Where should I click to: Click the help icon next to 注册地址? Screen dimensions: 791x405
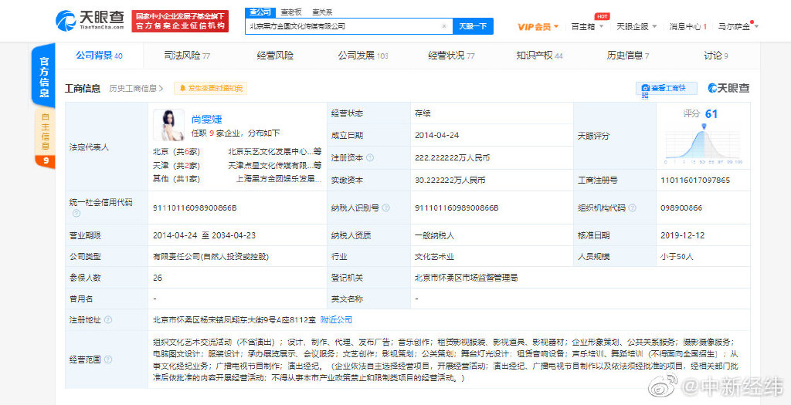pyautogui.click(x=108, y=320)
